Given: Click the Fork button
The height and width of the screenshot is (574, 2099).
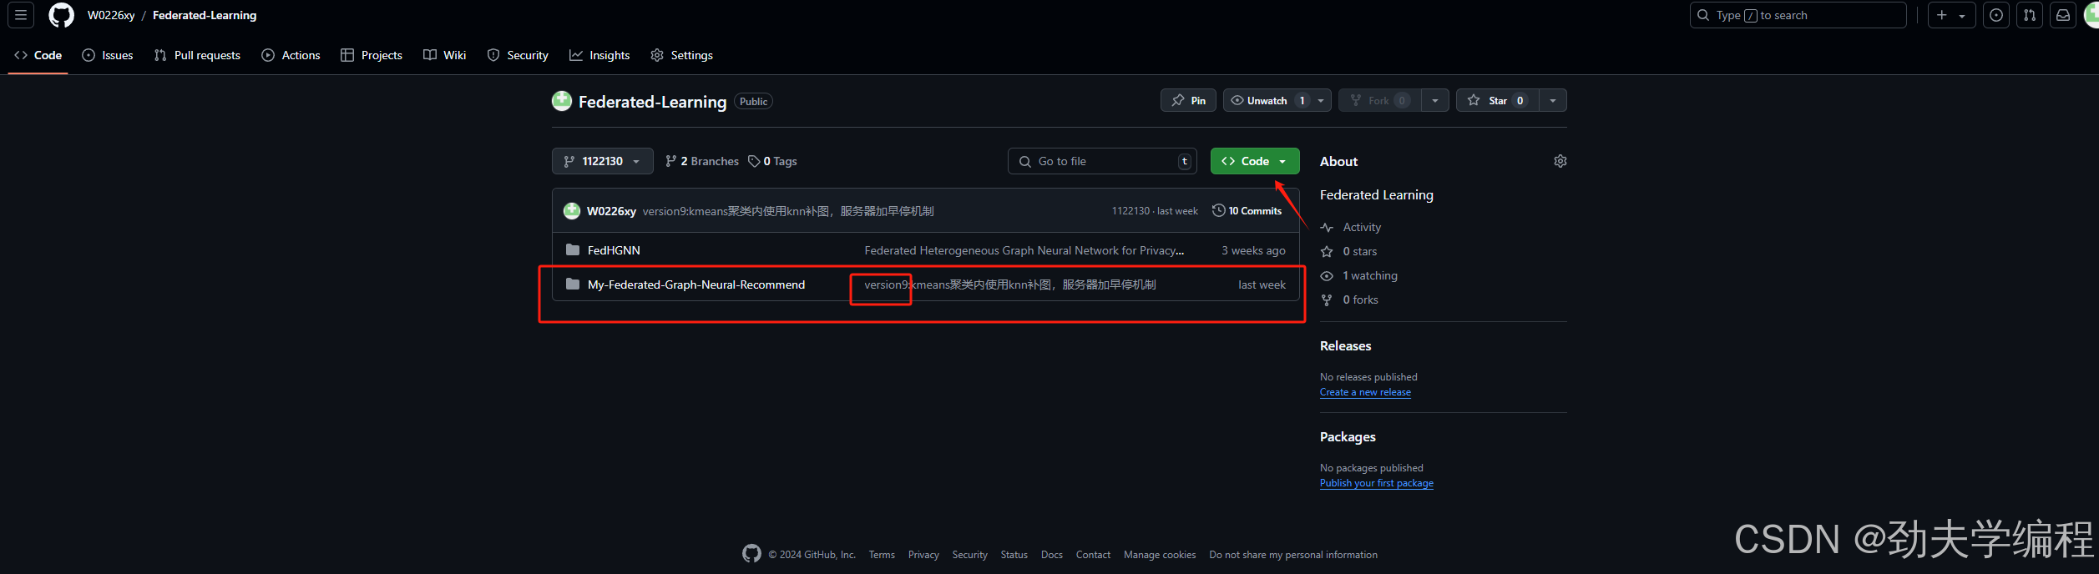Looking at the screenshot, I should [1380, 100].
